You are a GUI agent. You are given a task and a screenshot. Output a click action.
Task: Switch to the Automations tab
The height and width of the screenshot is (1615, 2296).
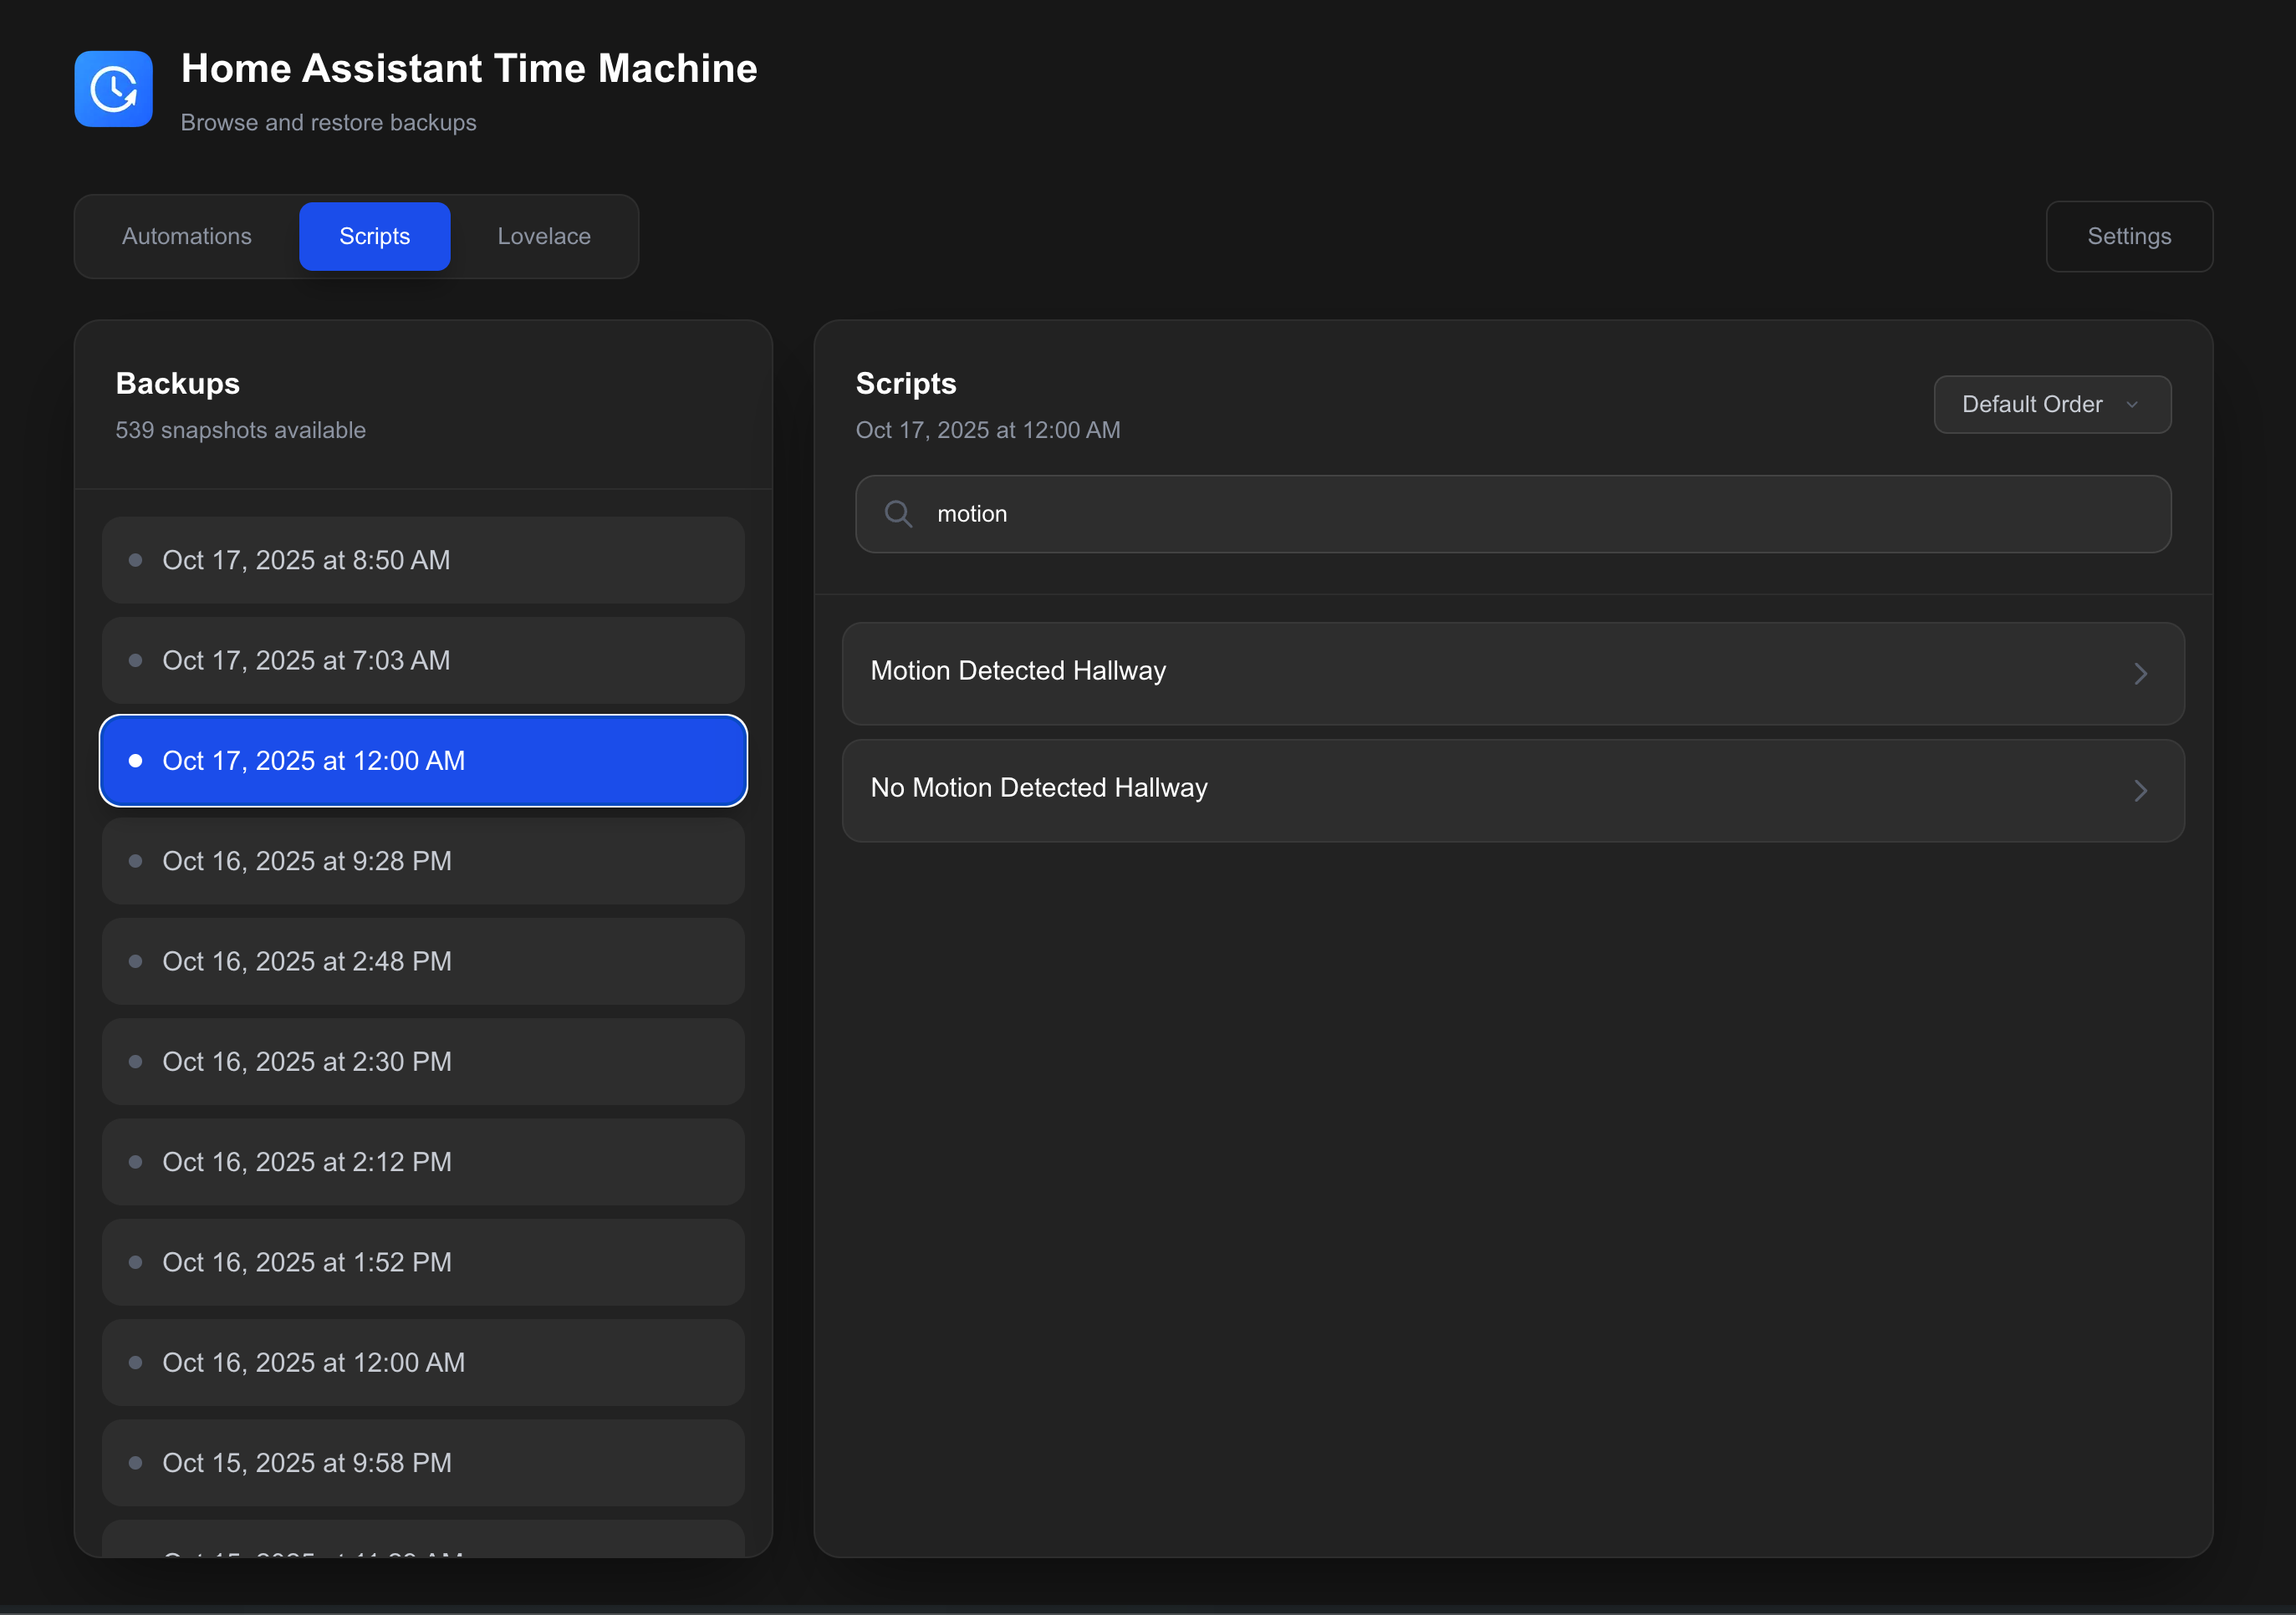click(187, 236)
